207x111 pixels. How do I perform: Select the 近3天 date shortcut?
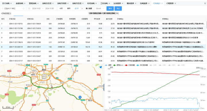click(x=77, y=9)
